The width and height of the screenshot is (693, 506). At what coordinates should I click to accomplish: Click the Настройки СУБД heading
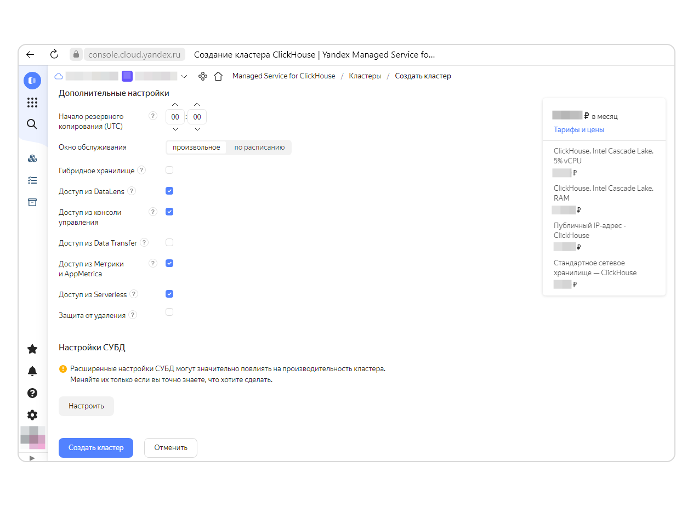[92, 348]
